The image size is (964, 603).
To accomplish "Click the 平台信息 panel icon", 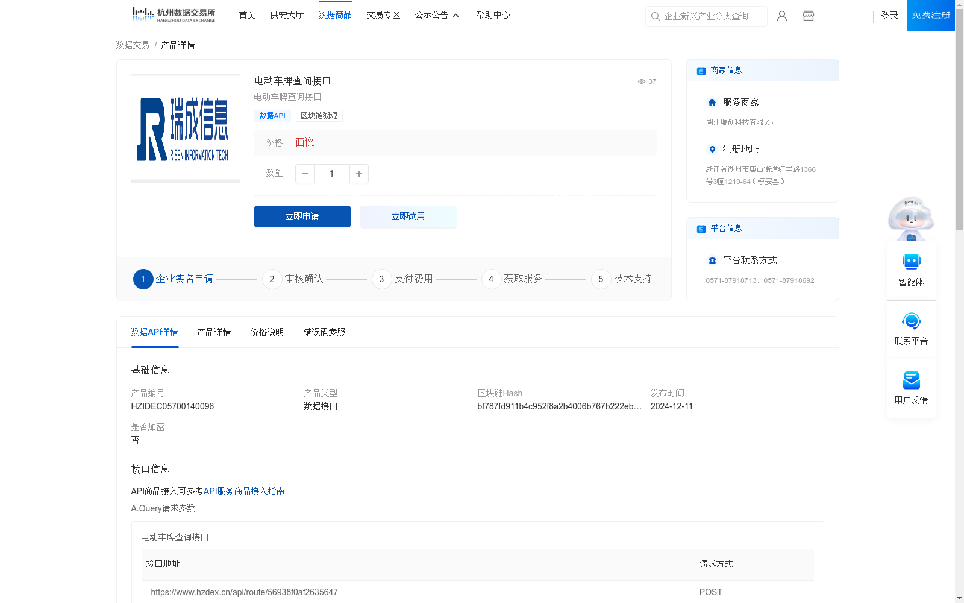I will coord(701,229).
